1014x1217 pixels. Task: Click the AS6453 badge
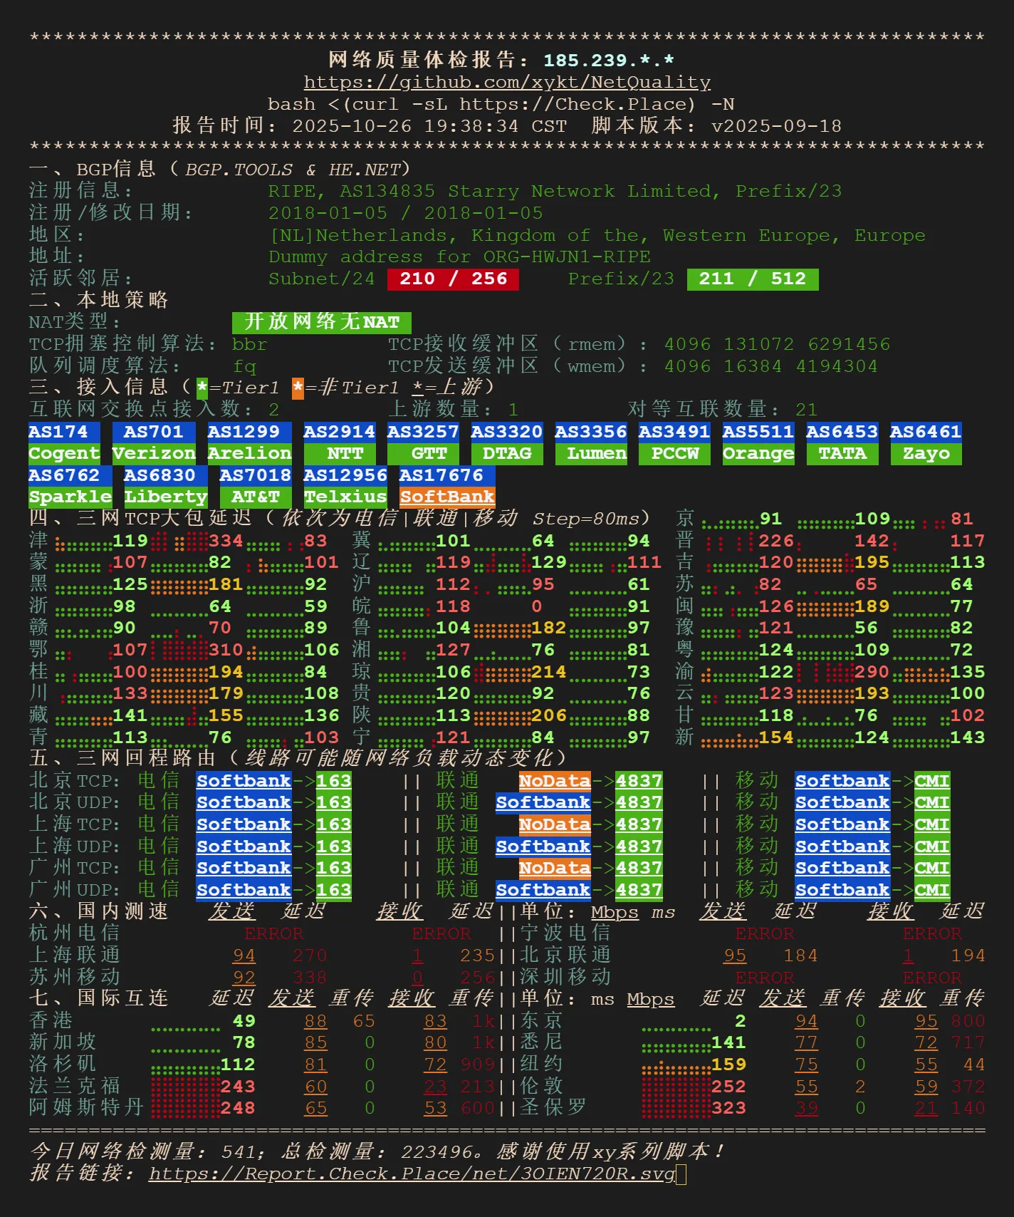[x=842, y=432]
